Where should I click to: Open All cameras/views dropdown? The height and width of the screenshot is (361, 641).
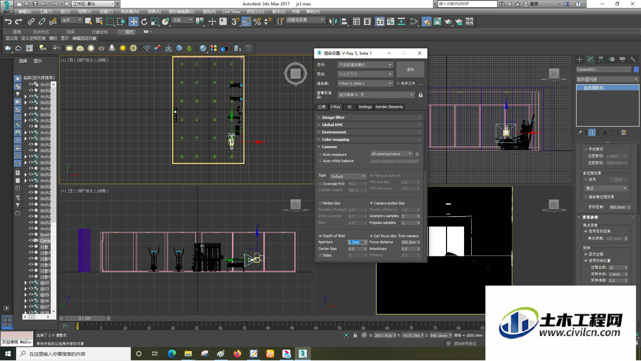tap(391, 154)
